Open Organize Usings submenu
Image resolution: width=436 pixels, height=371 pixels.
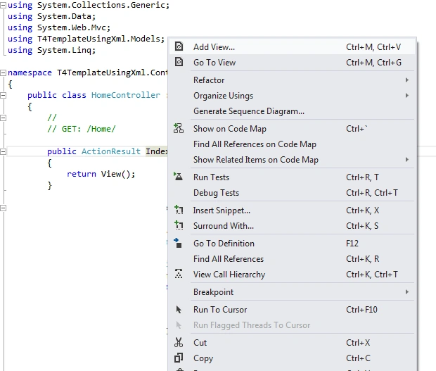(x=292, y=96)
